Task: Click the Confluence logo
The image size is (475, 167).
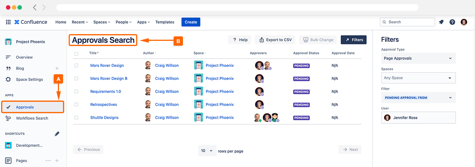Action: (31, 22)
